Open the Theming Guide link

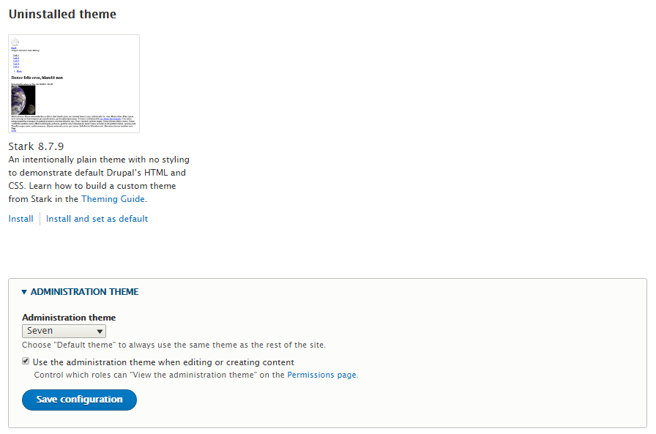(113, 199)
